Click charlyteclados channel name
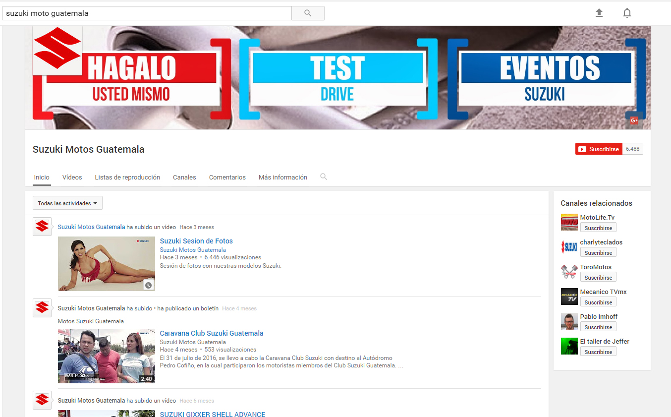671x417 pixels. 601,242
